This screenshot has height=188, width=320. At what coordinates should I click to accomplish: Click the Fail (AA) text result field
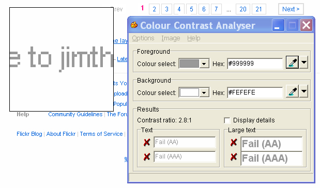pos(185,142)
